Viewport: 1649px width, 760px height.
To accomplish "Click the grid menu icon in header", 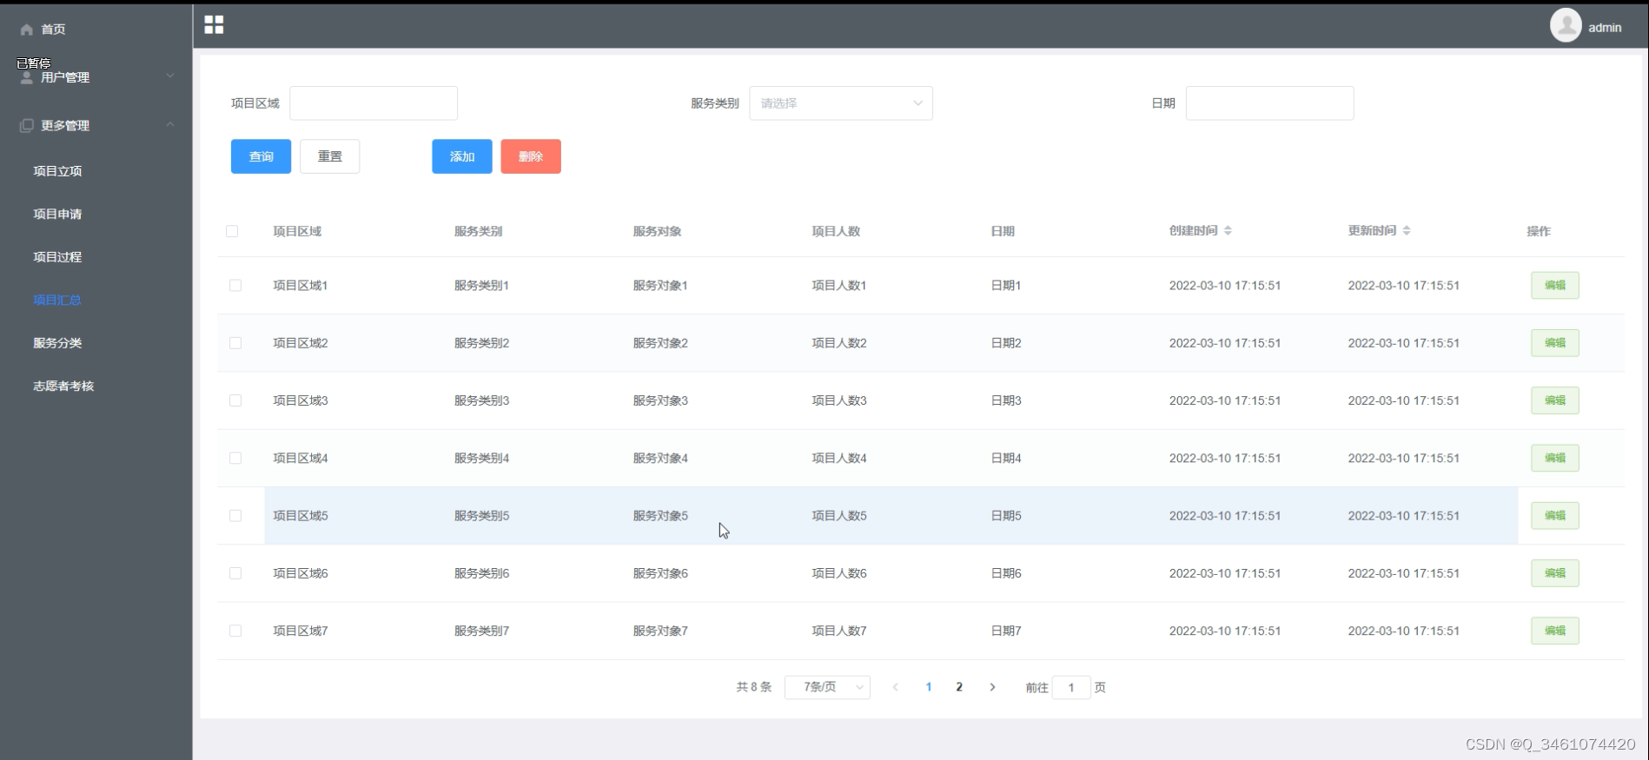I will [x=214, y=24].
